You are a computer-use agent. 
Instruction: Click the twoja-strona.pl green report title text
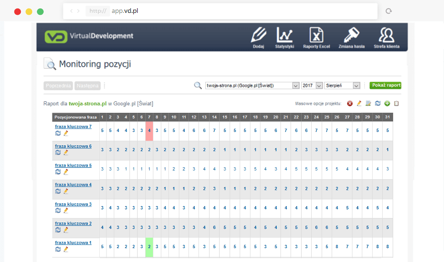(x=87, y=104)
